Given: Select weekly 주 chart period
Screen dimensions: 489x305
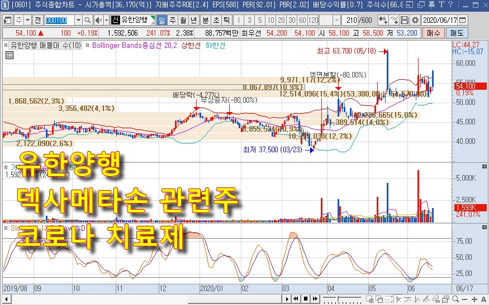Looking at the screenshot, I should click(173, 20).
